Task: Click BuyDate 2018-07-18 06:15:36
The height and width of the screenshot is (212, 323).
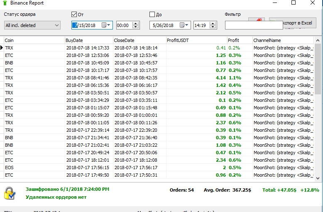Action: (x=88, y=85)
